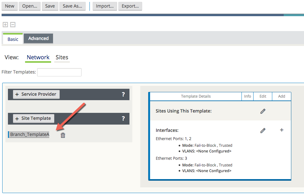
Task: Open Service Provider help question mark
Action: coord(123,94)
